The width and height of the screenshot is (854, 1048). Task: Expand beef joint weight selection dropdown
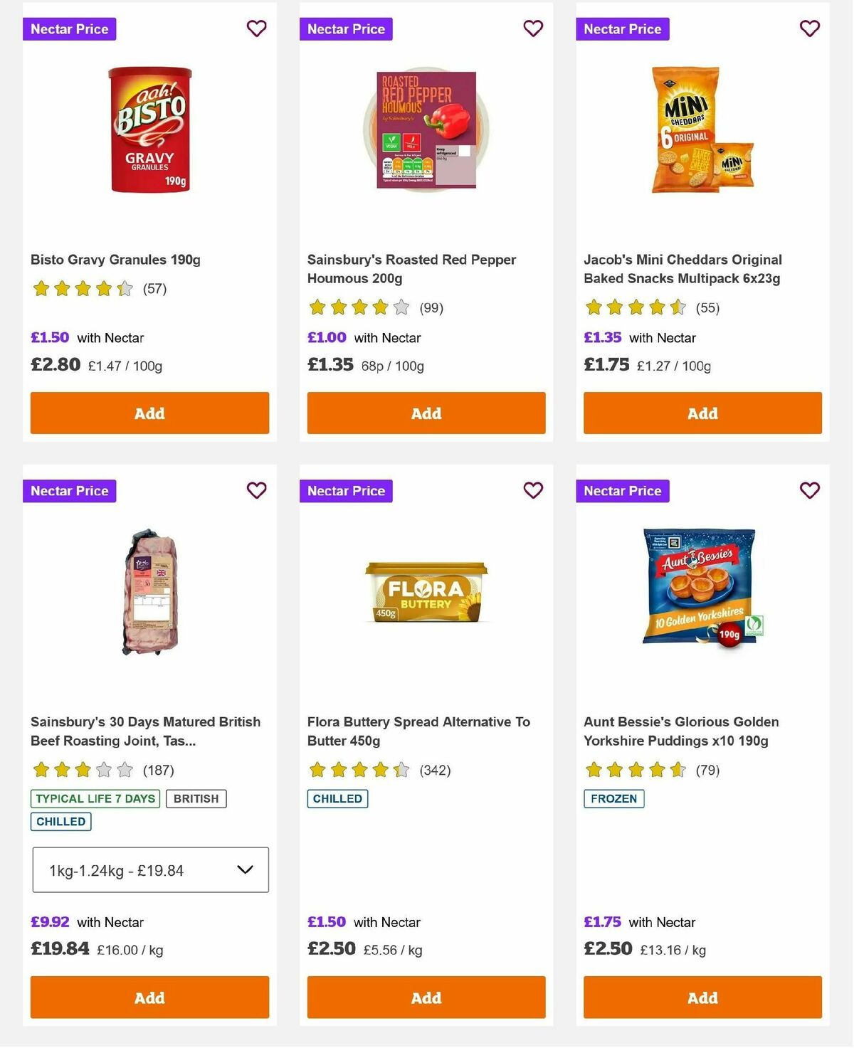(149, 869)
